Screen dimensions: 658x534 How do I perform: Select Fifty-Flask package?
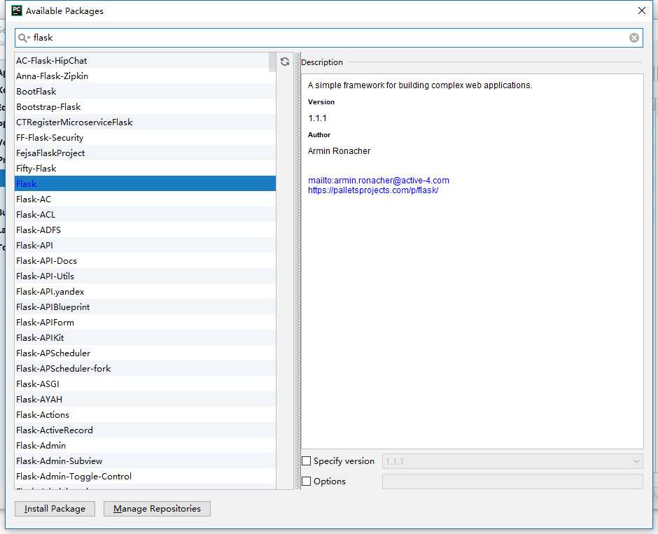pos(145,168)
